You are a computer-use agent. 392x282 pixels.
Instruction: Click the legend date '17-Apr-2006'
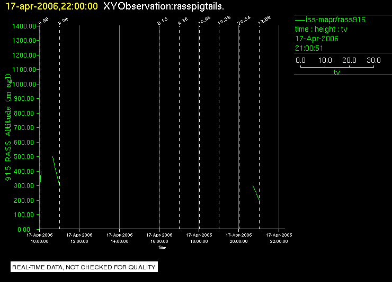pos(317,39)
